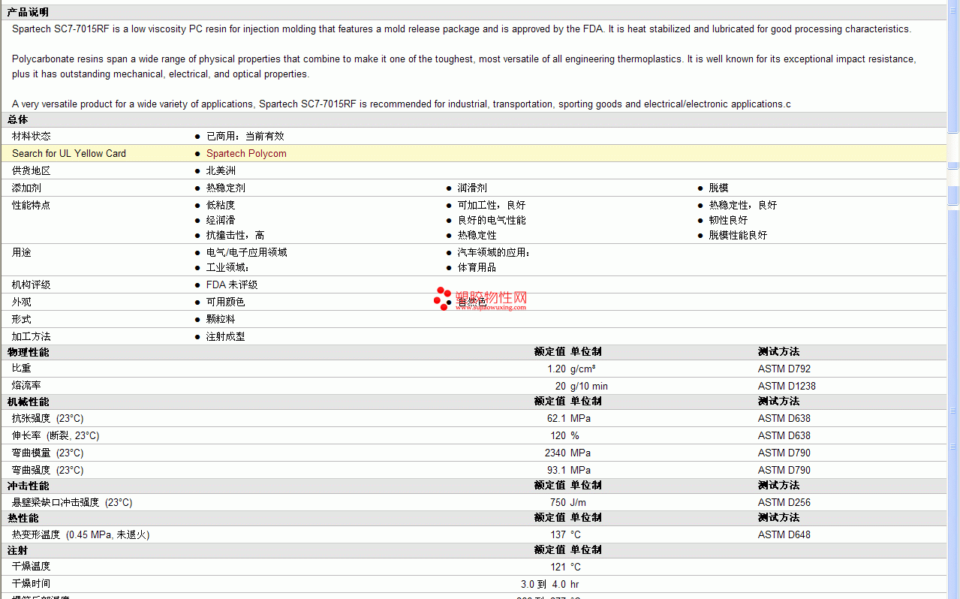Click the Search for UL Yellow Card link
This screenshot has height=599, width=960.
coord(69,153)
